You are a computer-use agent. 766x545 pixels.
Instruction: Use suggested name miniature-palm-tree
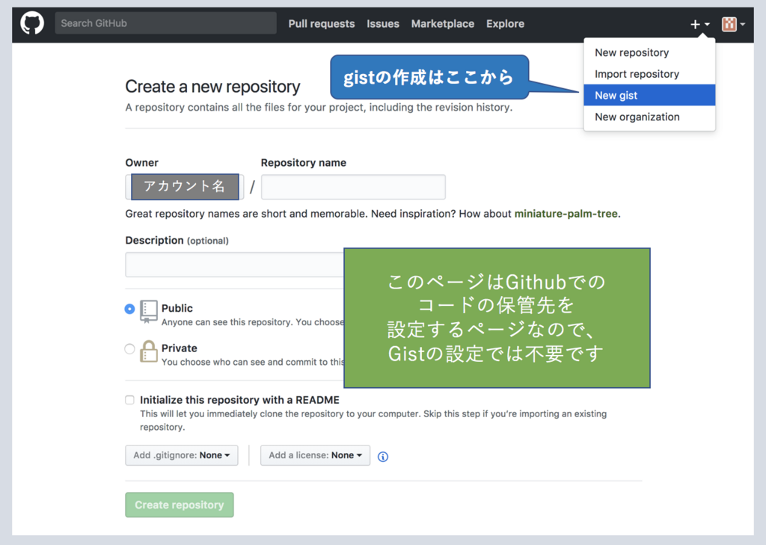[x=566, y=213]
